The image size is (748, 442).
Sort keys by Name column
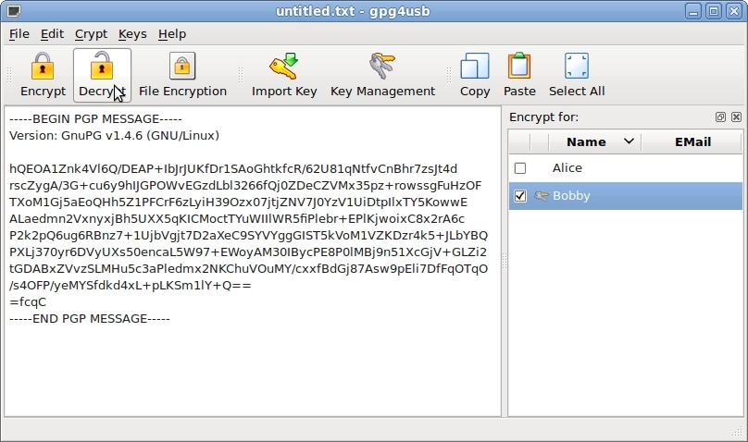pyautogui.click(x=595, y=141)
